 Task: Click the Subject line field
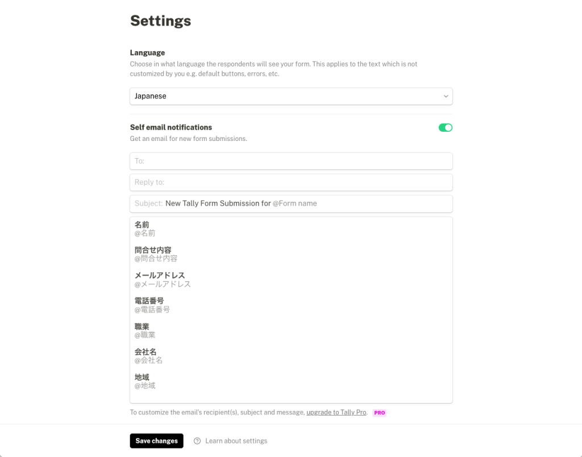291,204
